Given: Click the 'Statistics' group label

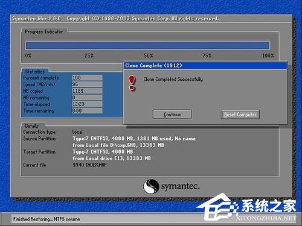Looking at the screenshot, I should click(x=34, y=72).
